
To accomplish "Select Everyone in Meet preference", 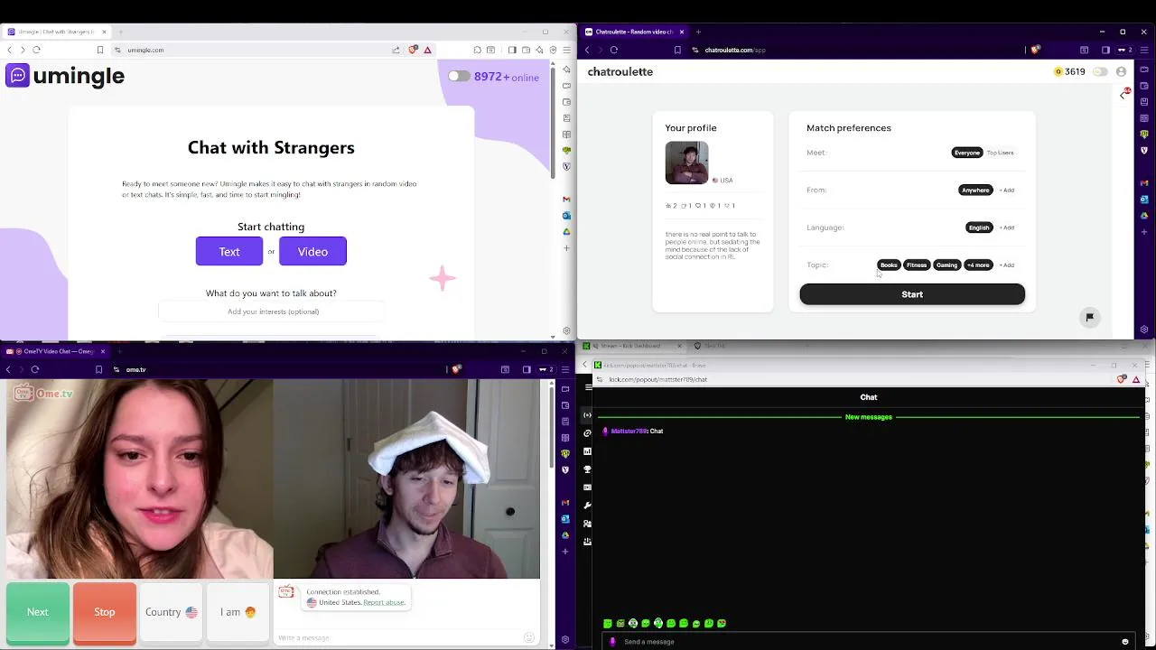I will pyautogui.click(x=966, y=153).
